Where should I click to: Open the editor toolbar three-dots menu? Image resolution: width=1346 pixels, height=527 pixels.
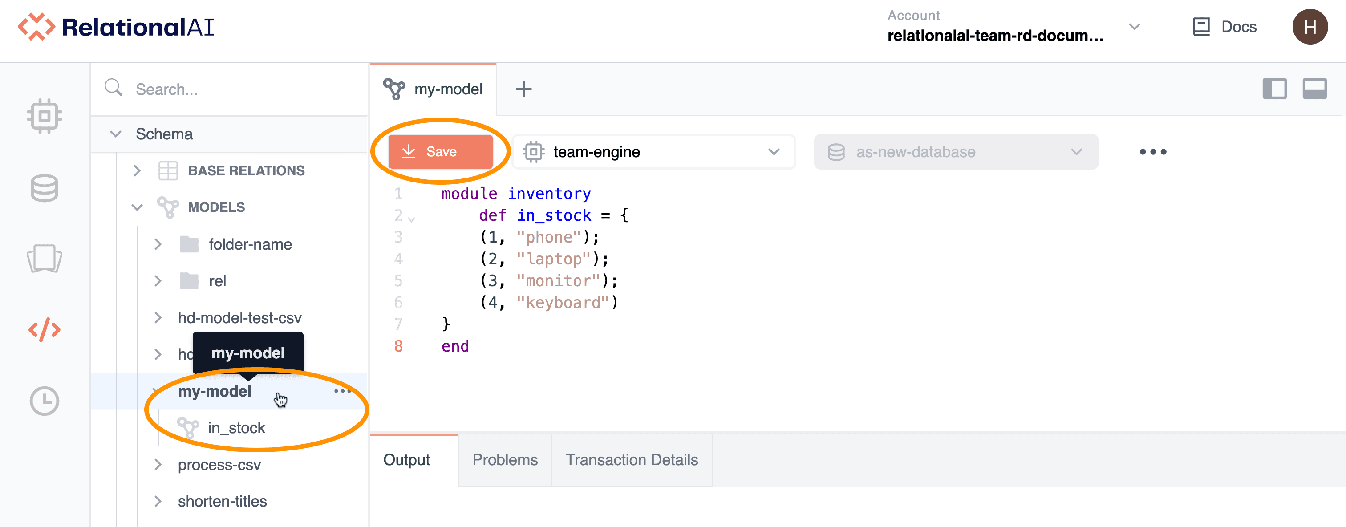pyautogui.click(x=1153, y=152)
